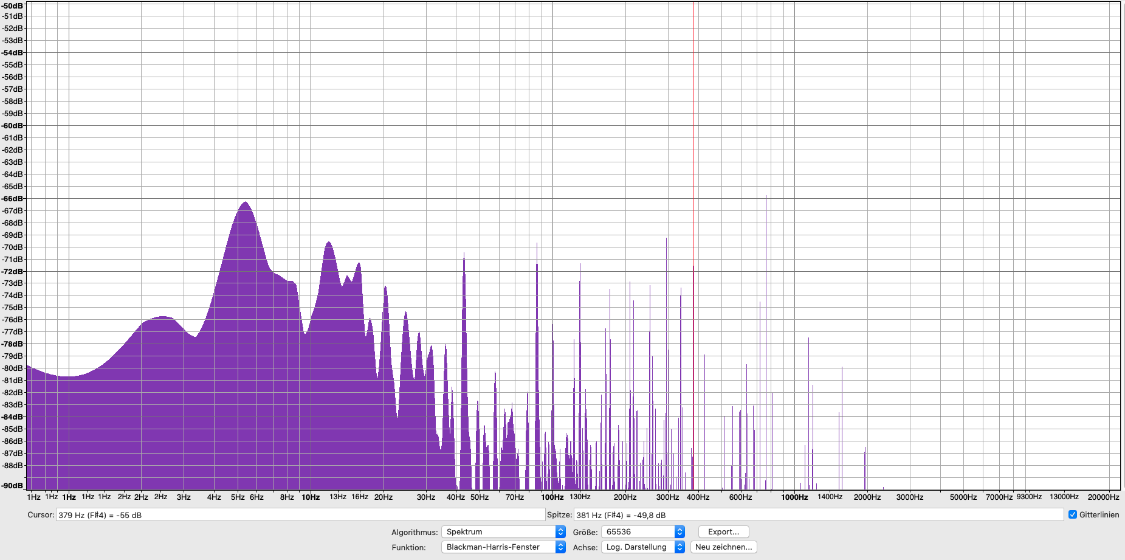Click the 1000Hz label on frequency axis
This screenshot has width=1125, height=560.
coord(794,497)
